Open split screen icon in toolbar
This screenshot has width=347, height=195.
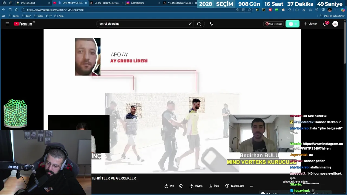[x=297, y=10]
